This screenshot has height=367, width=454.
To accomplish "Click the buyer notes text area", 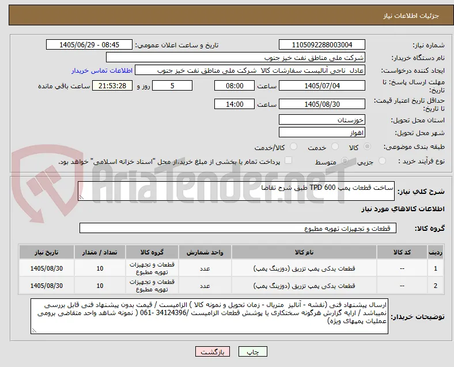I will coord(209,316).
